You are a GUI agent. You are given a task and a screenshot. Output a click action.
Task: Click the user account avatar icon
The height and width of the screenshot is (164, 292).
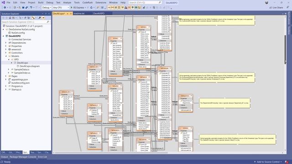(x=266, y=3)
